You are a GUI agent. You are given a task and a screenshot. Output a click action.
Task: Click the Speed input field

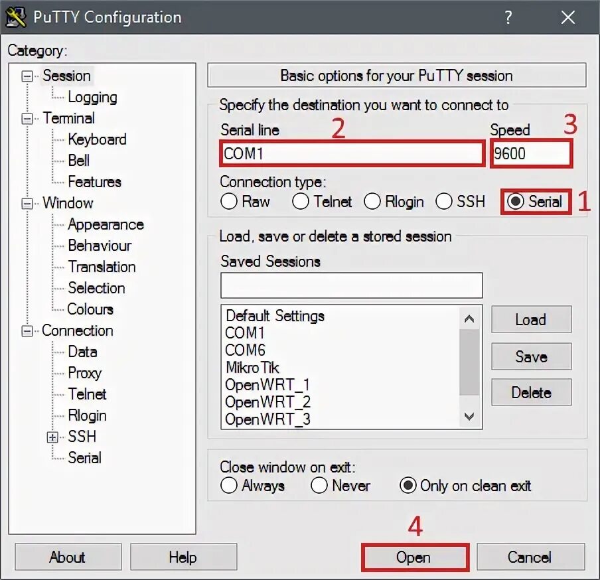point(531,154)
